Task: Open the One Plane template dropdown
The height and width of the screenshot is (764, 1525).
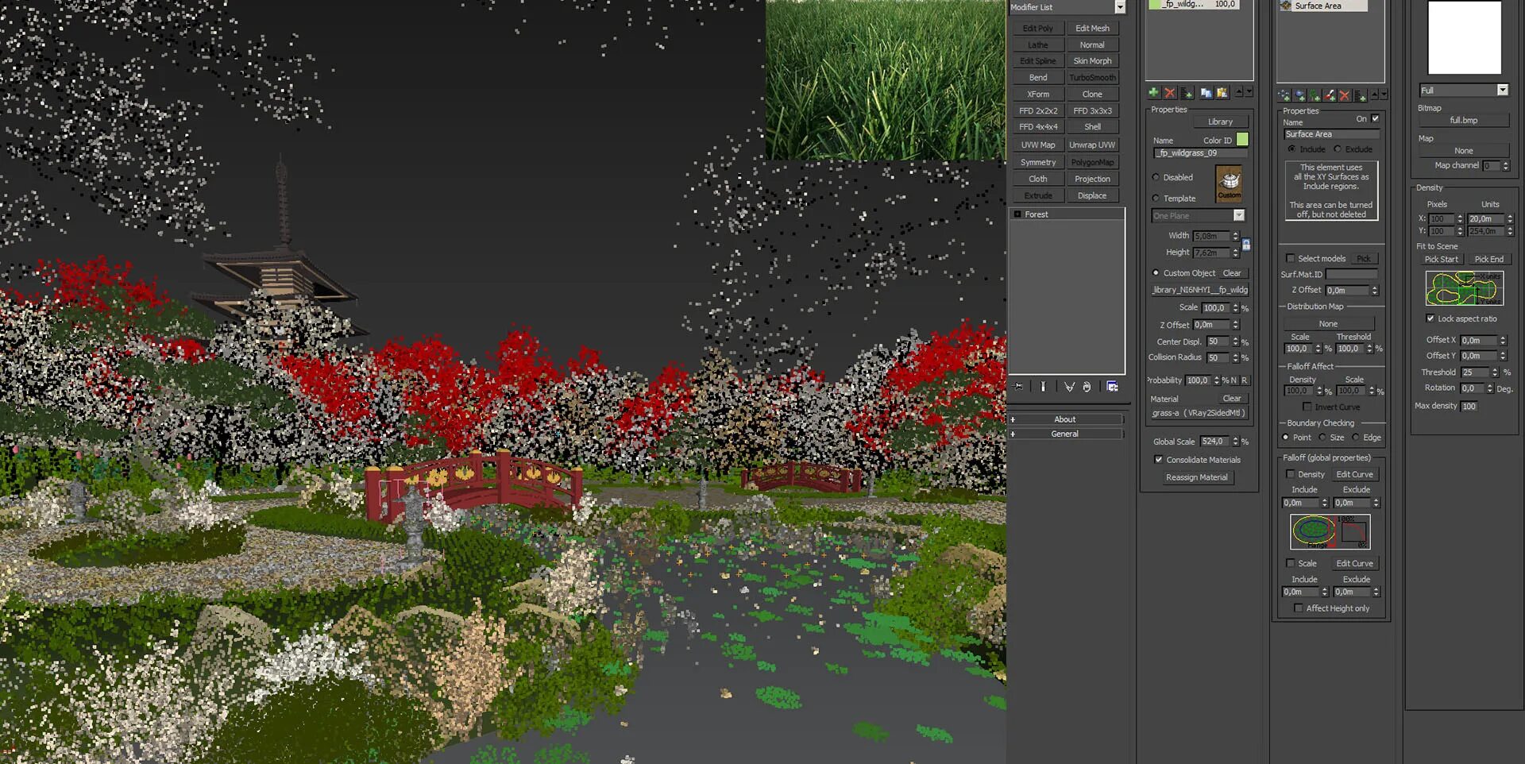Action: pos(1239,215)
